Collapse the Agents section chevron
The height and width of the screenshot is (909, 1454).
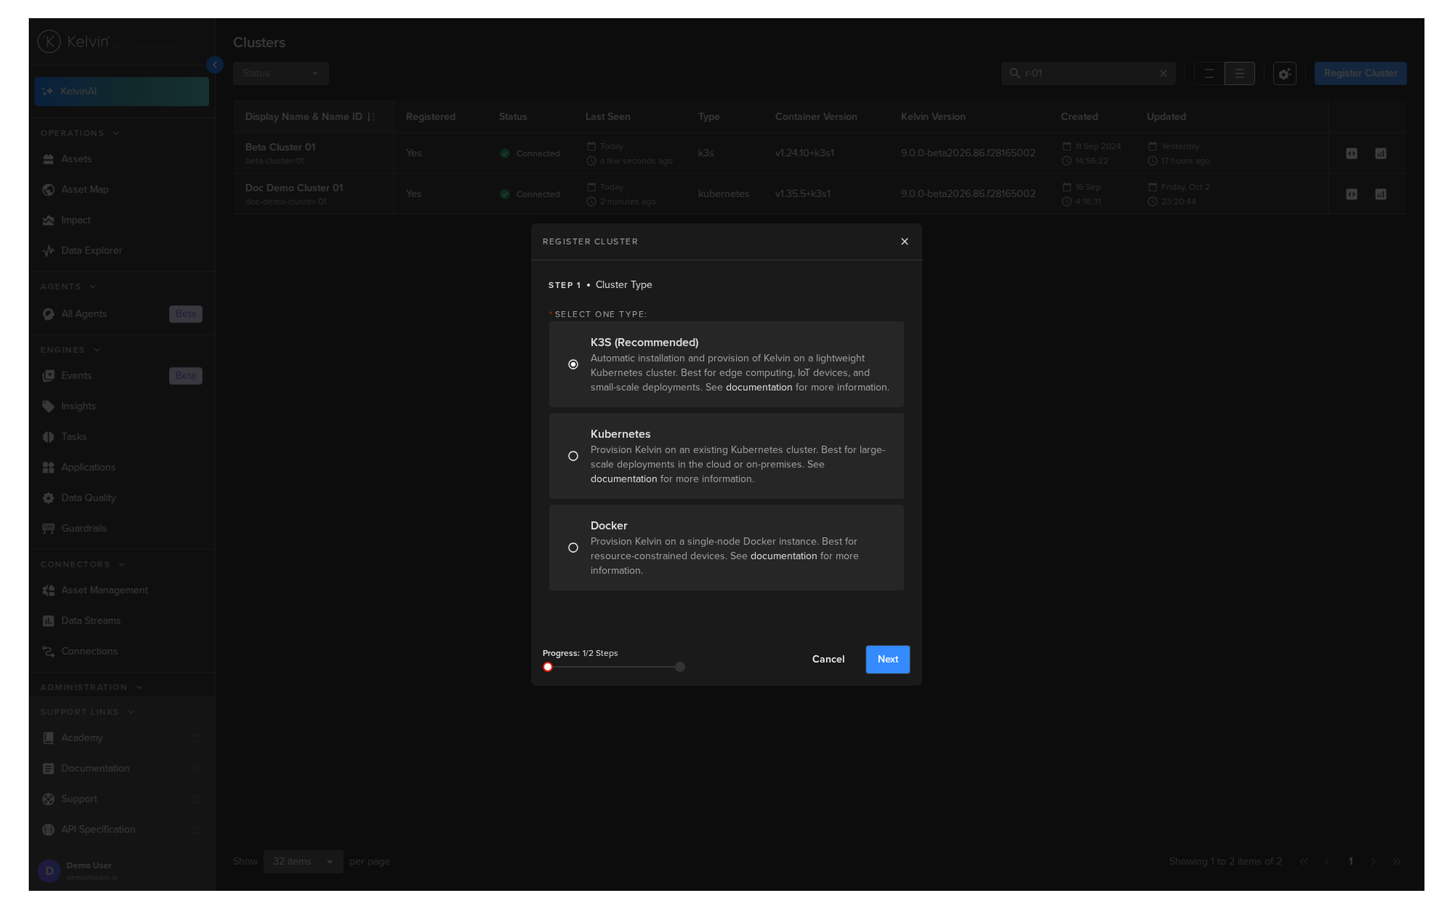(93, 287)
